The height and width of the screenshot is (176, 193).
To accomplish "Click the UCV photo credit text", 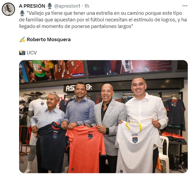I will 32,53.
